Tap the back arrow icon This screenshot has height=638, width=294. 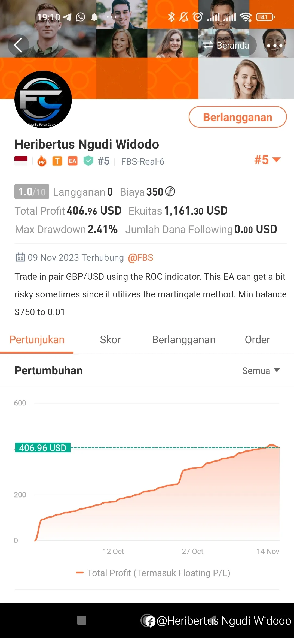coord(19,45)
